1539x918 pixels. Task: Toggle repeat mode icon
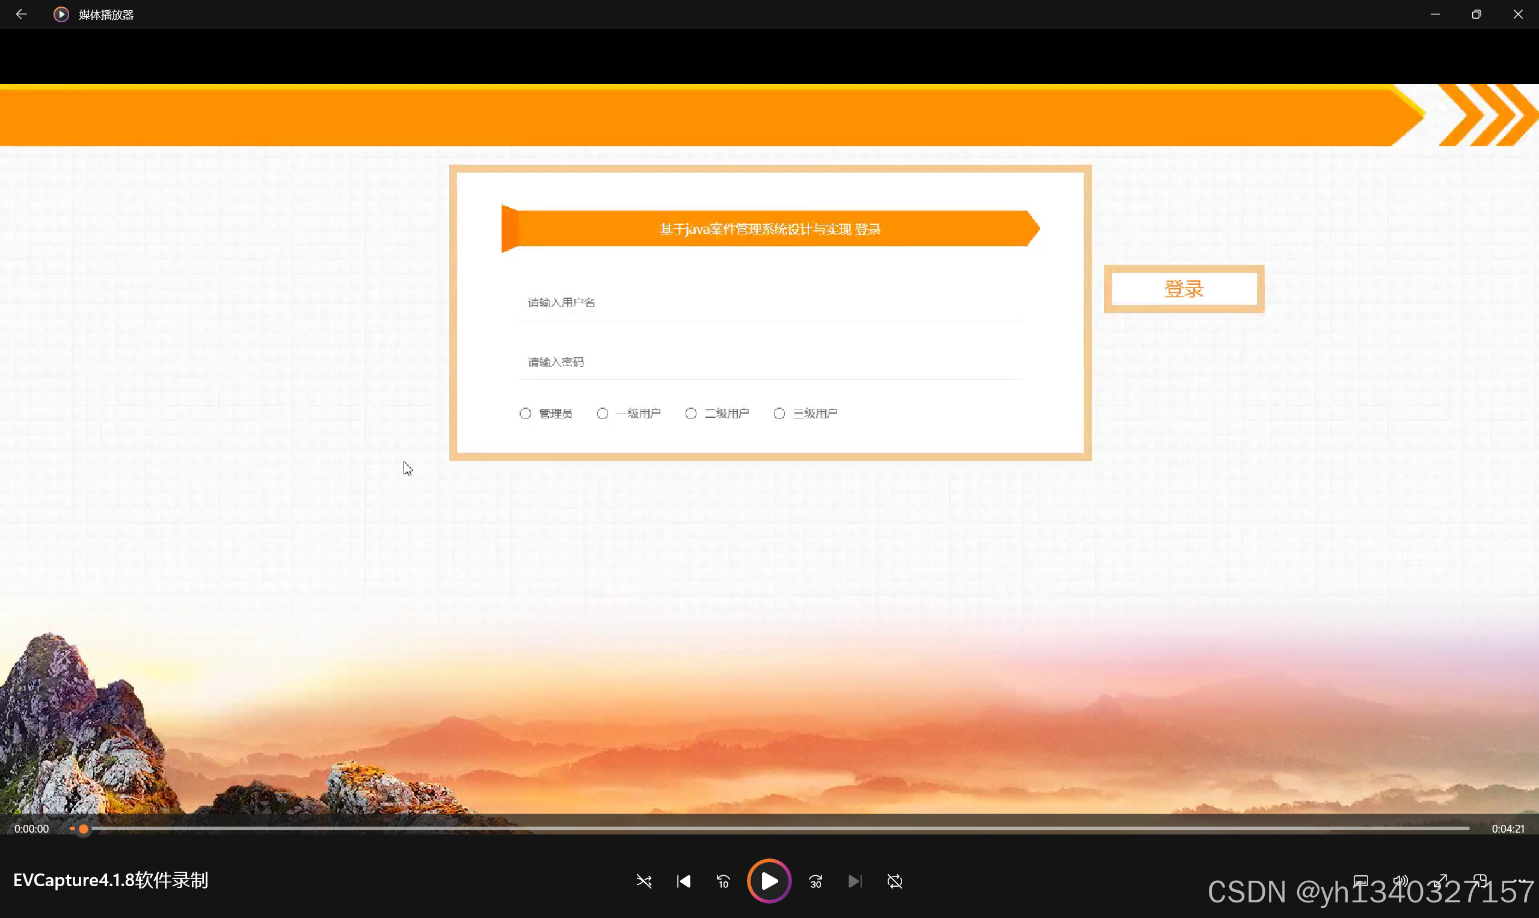click(x=894, y=881)
